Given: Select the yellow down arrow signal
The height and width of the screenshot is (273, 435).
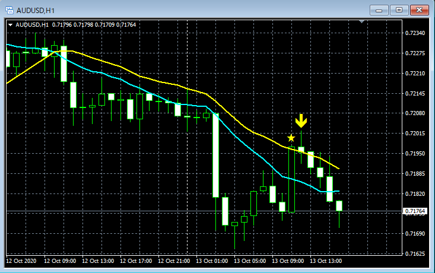Looking at the screenshot, I should click(301, 121).
